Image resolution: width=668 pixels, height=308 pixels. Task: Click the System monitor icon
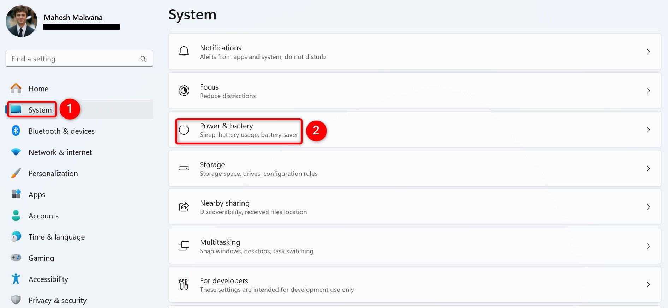point(16,110)
